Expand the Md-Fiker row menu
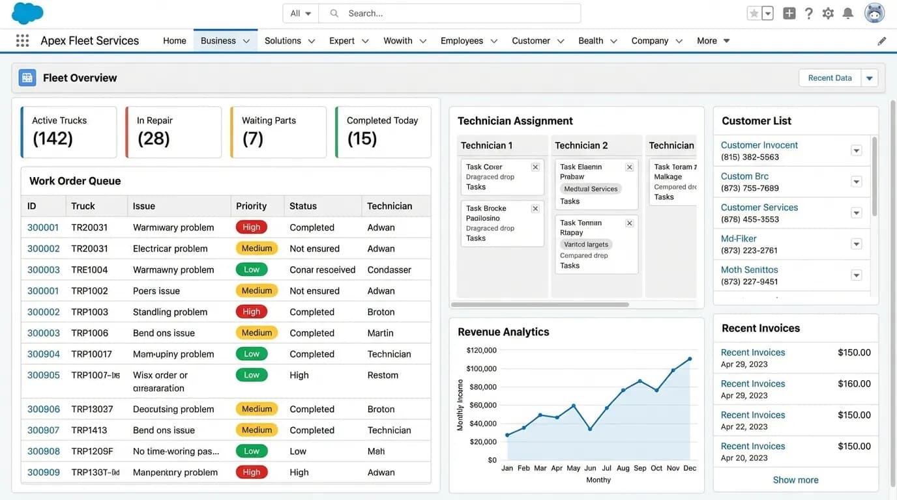897x500 pixels. pos(857,244)
